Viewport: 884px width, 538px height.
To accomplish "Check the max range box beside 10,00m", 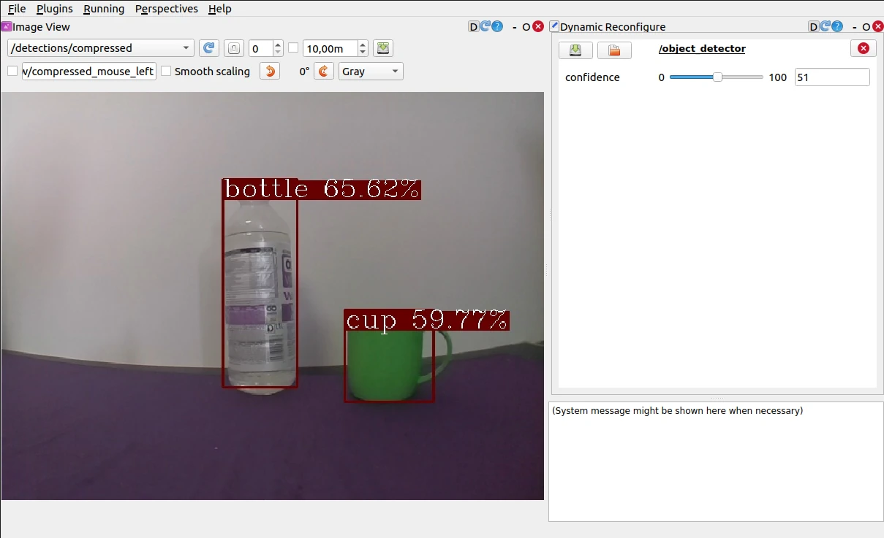I will point(292,48).
